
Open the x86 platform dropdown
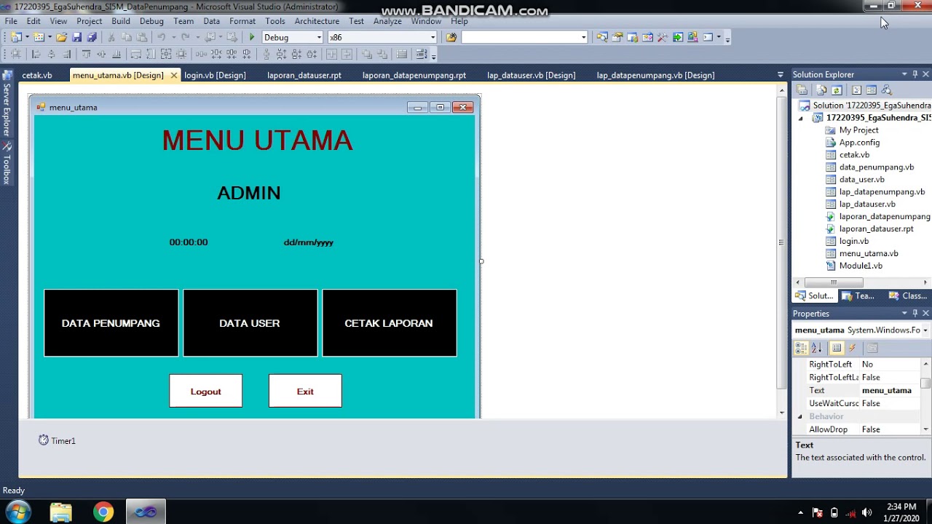click(433, 37)
